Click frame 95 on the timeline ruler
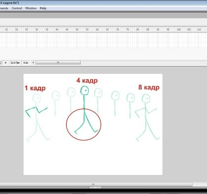207x194 pixels. [x=168, y=29]
